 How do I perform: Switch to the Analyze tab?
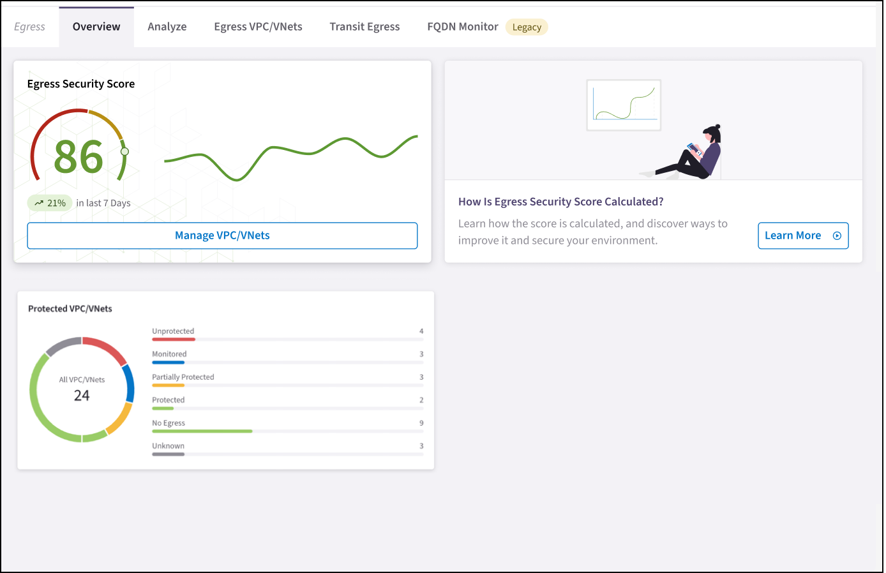pos(167,26)
